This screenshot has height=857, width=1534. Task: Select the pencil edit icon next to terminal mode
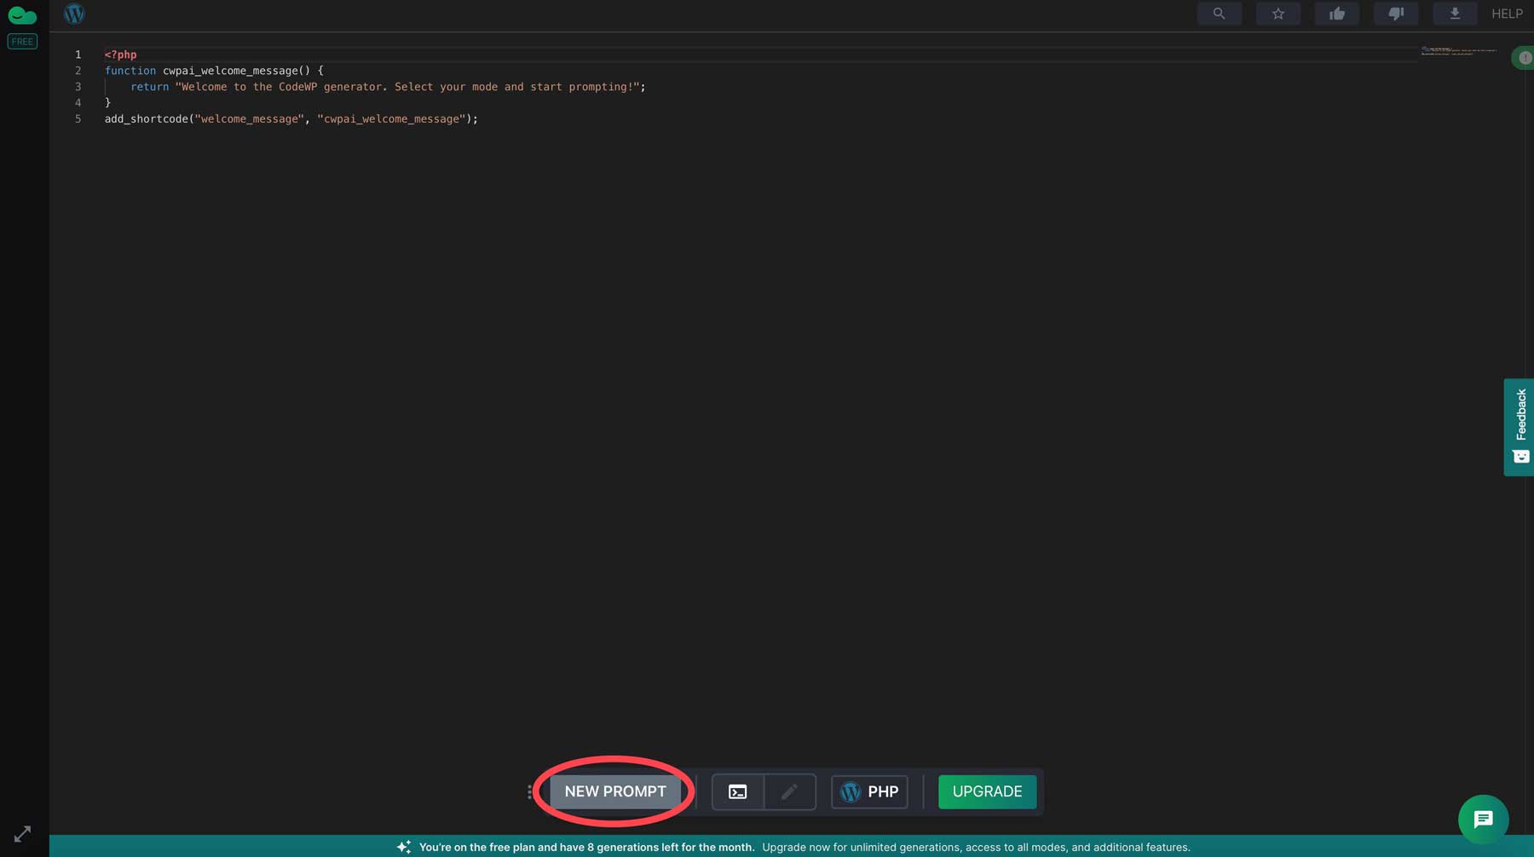[x=789, y=791]
